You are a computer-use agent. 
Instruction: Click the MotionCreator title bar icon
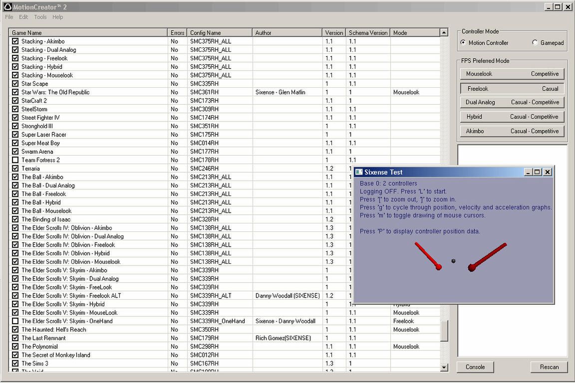(x=7, y=6)
